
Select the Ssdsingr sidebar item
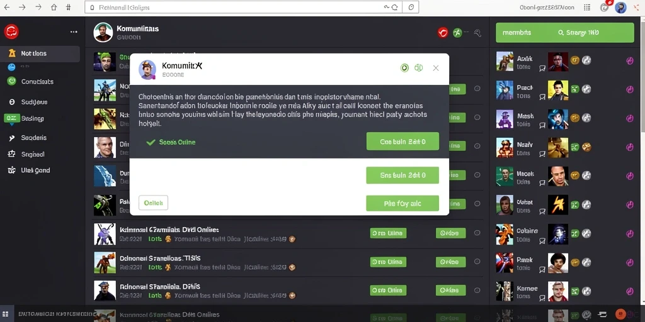pyautogui.click(x=25, y=118)
